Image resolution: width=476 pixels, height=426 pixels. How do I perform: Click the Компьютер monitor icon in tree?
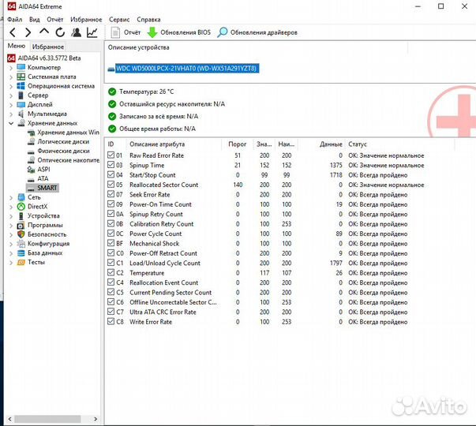[x=21, y=67]
